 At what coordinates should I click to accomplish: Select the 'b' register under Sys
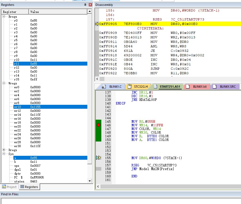coord(15,162)
